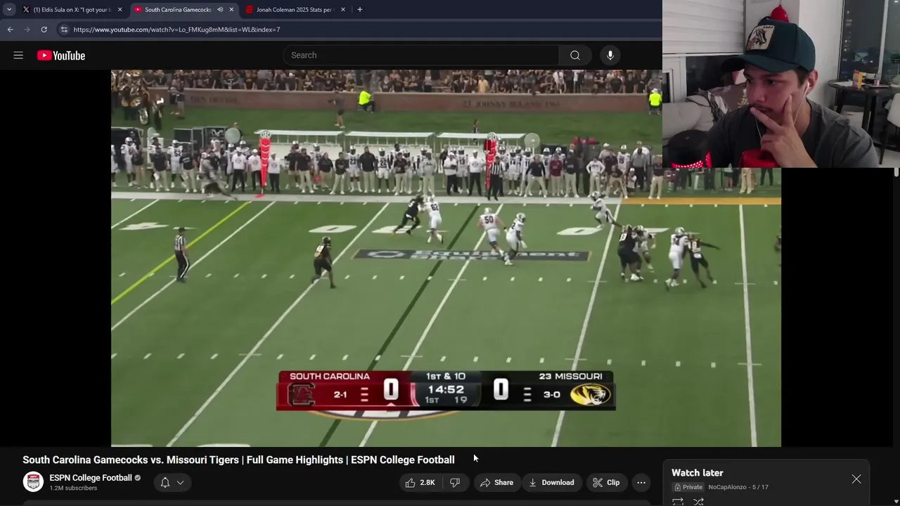Close the Watch later playlist panel

click(856, 479)
